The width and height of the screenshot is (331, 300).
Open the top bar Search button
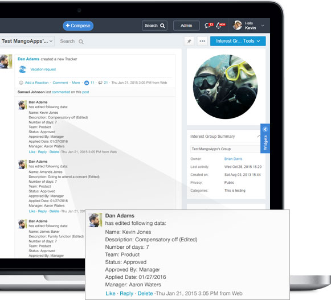pos(154,26)
